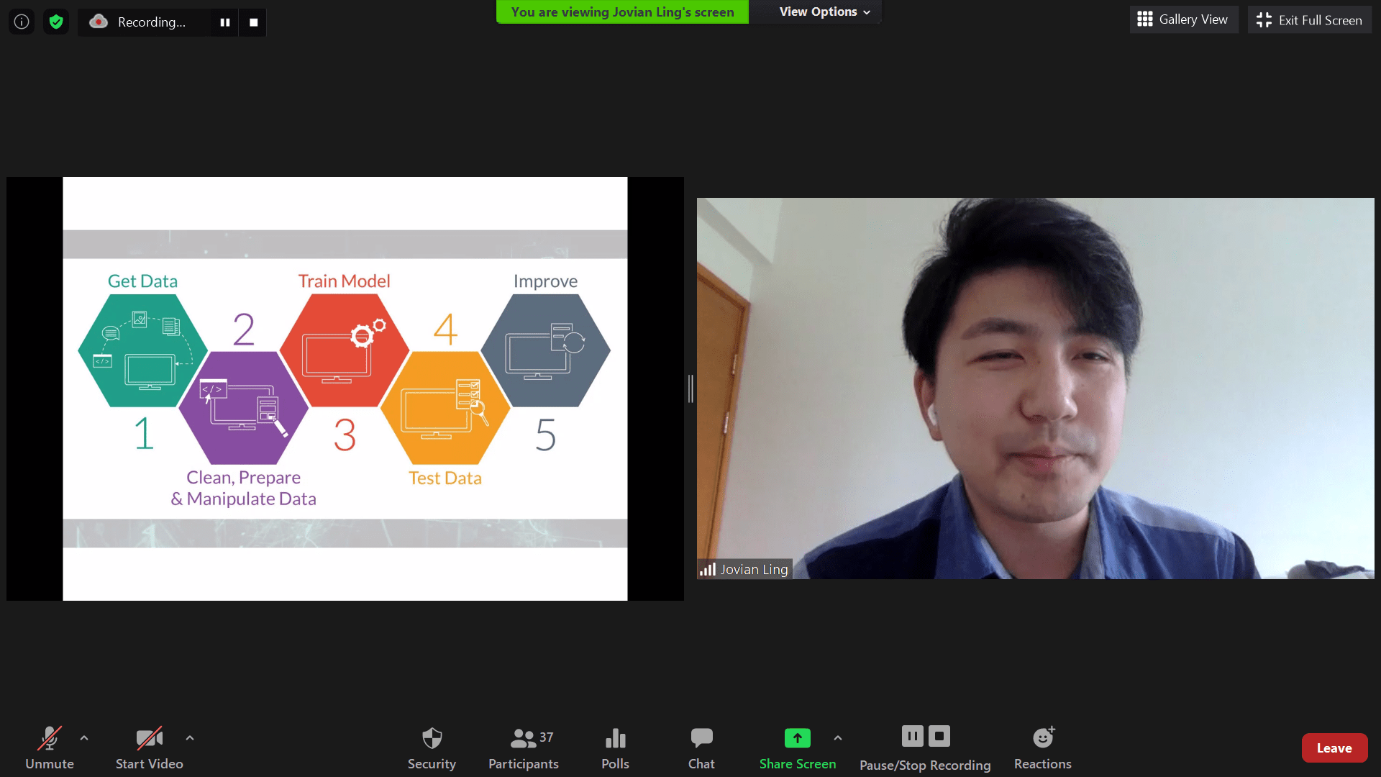This screenshot has height=777, width=1381.
Task: Open the Participants panel
Action: [523, 748]
